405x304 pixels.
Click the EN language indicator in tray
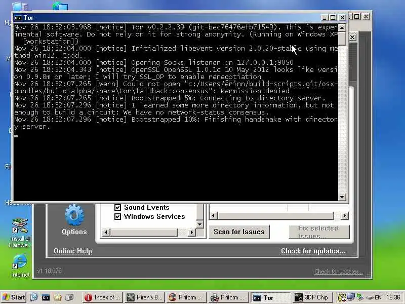[x=378, y=297]
